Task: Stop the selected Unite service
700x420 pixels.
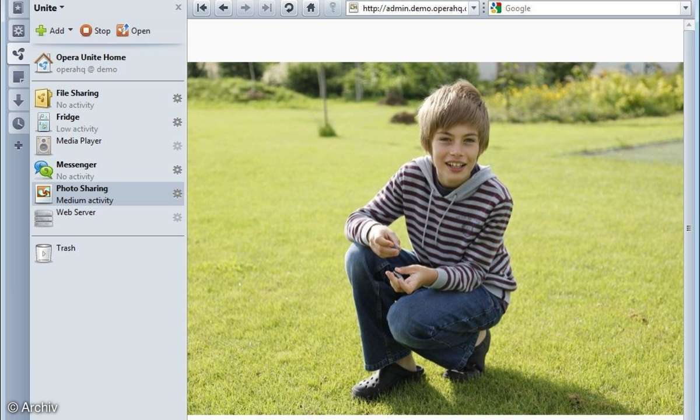Action: 95,31
